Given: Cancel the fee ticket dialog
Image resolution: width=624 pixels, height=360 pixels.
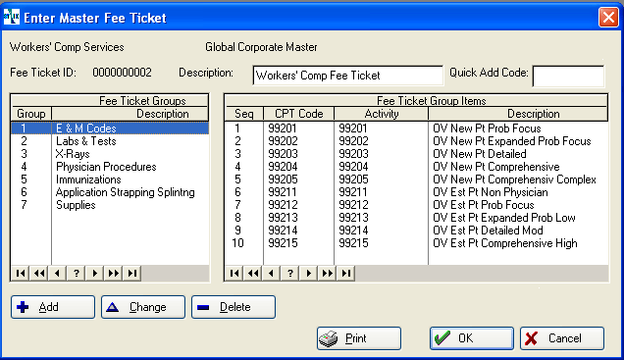Looking at the screenshot, I should 562,338.
